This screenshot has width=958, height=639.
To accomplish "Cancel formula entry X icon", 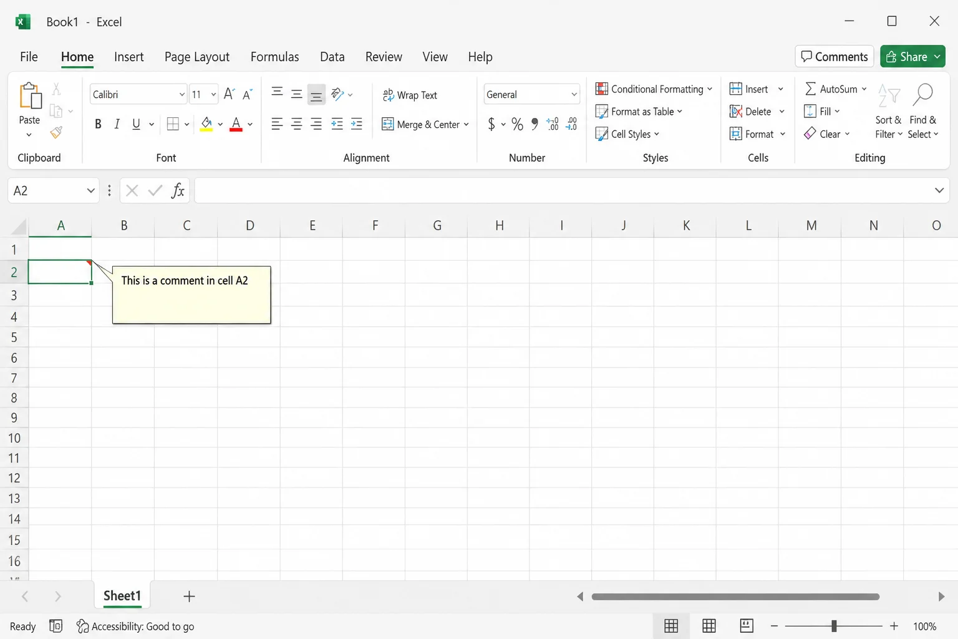I will click(132, 190).
